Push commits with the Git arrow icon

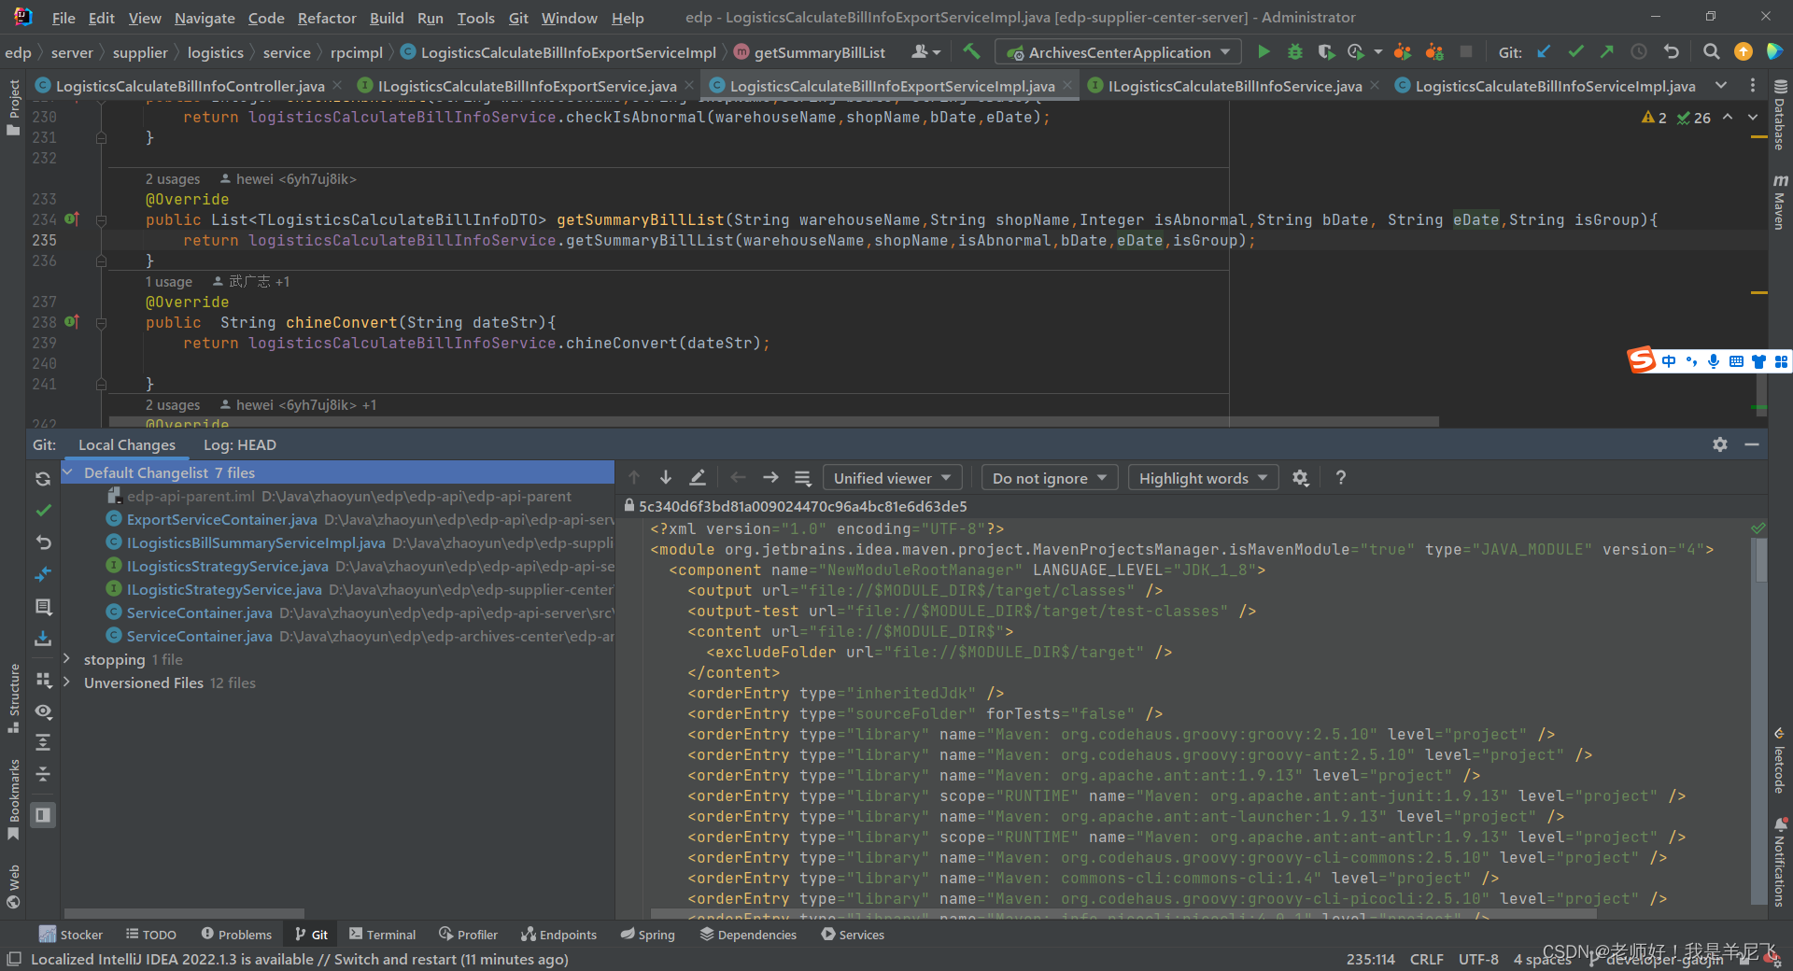(1606, 52)
